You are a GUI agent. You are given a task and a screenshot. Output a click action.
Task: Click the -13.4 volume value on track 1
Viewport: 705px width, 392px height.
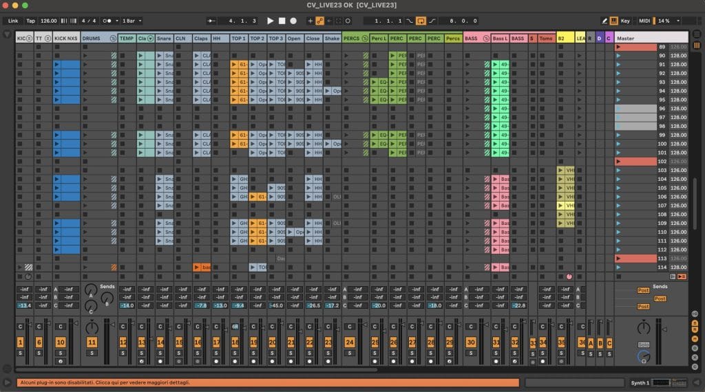click(24, 305)
